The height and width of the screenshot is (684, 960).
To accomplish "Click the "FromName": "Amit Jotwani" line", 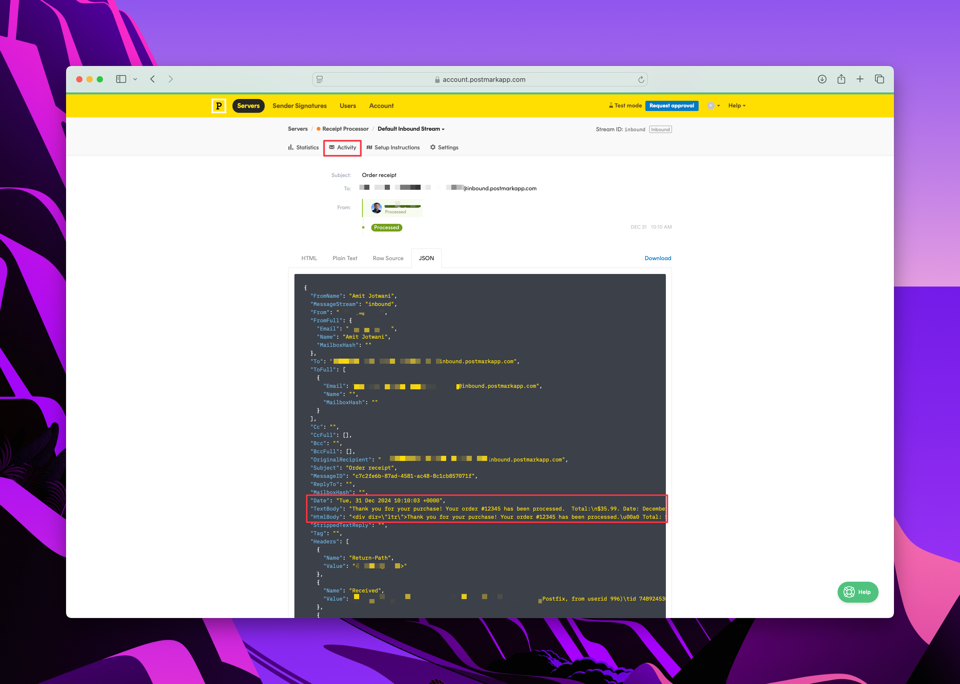I will pyautogui.click(x=353, y=296).
